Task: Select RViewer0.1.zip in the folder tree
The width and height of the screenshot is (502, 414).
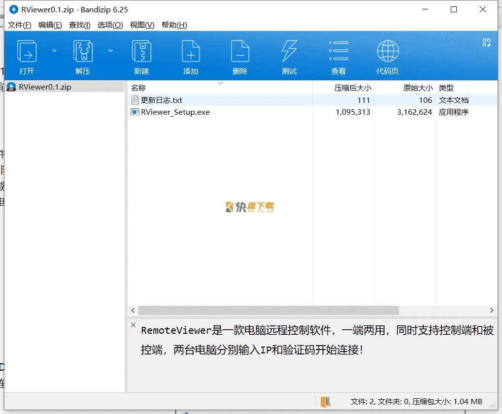Action: [x=65, y=87]
